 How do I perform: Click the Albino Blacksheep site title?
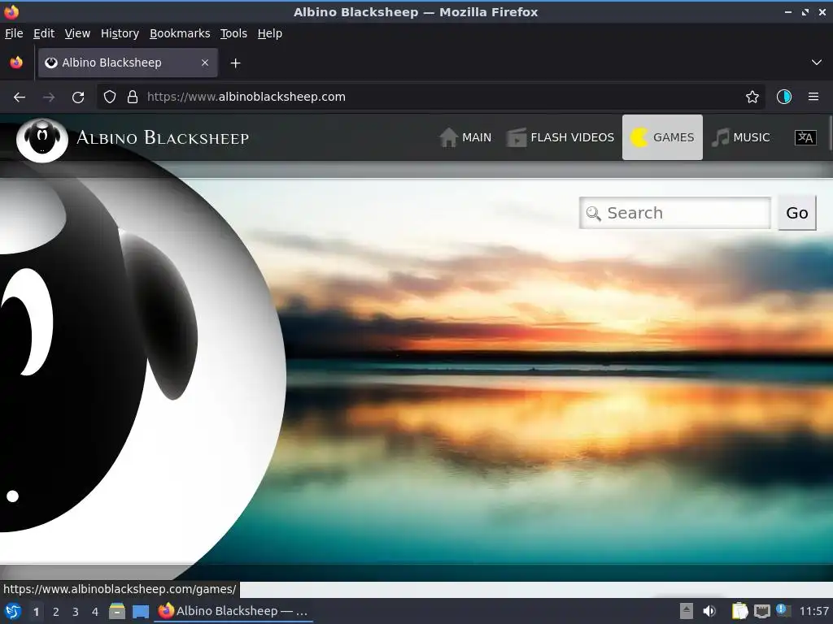coord(163,138)
